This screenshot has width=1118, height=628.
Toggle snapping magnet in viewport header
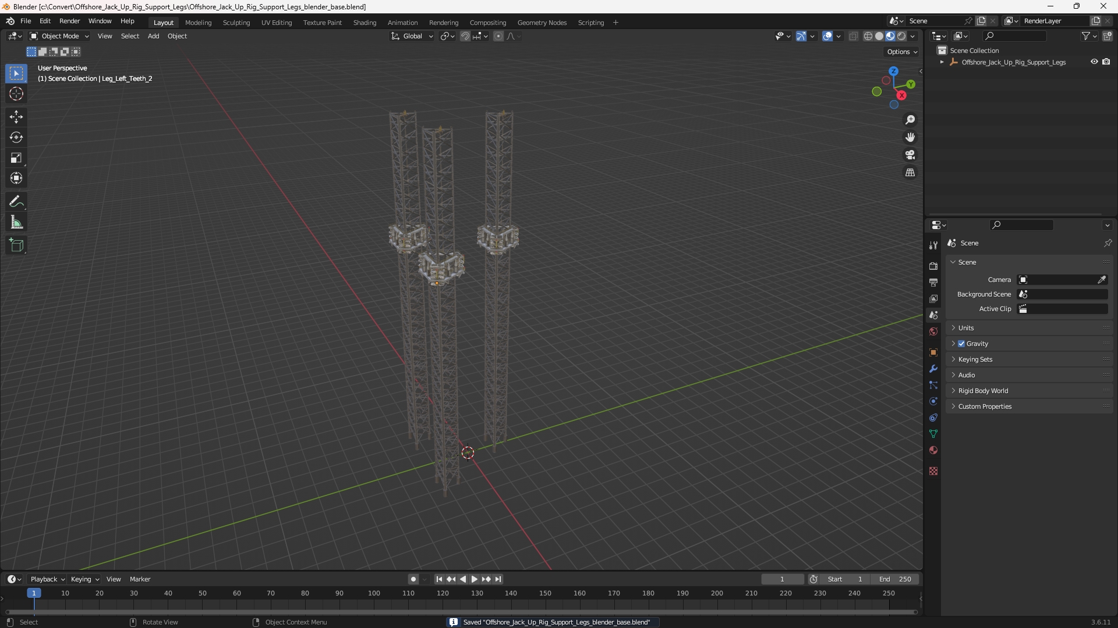[x=465, y=36]
